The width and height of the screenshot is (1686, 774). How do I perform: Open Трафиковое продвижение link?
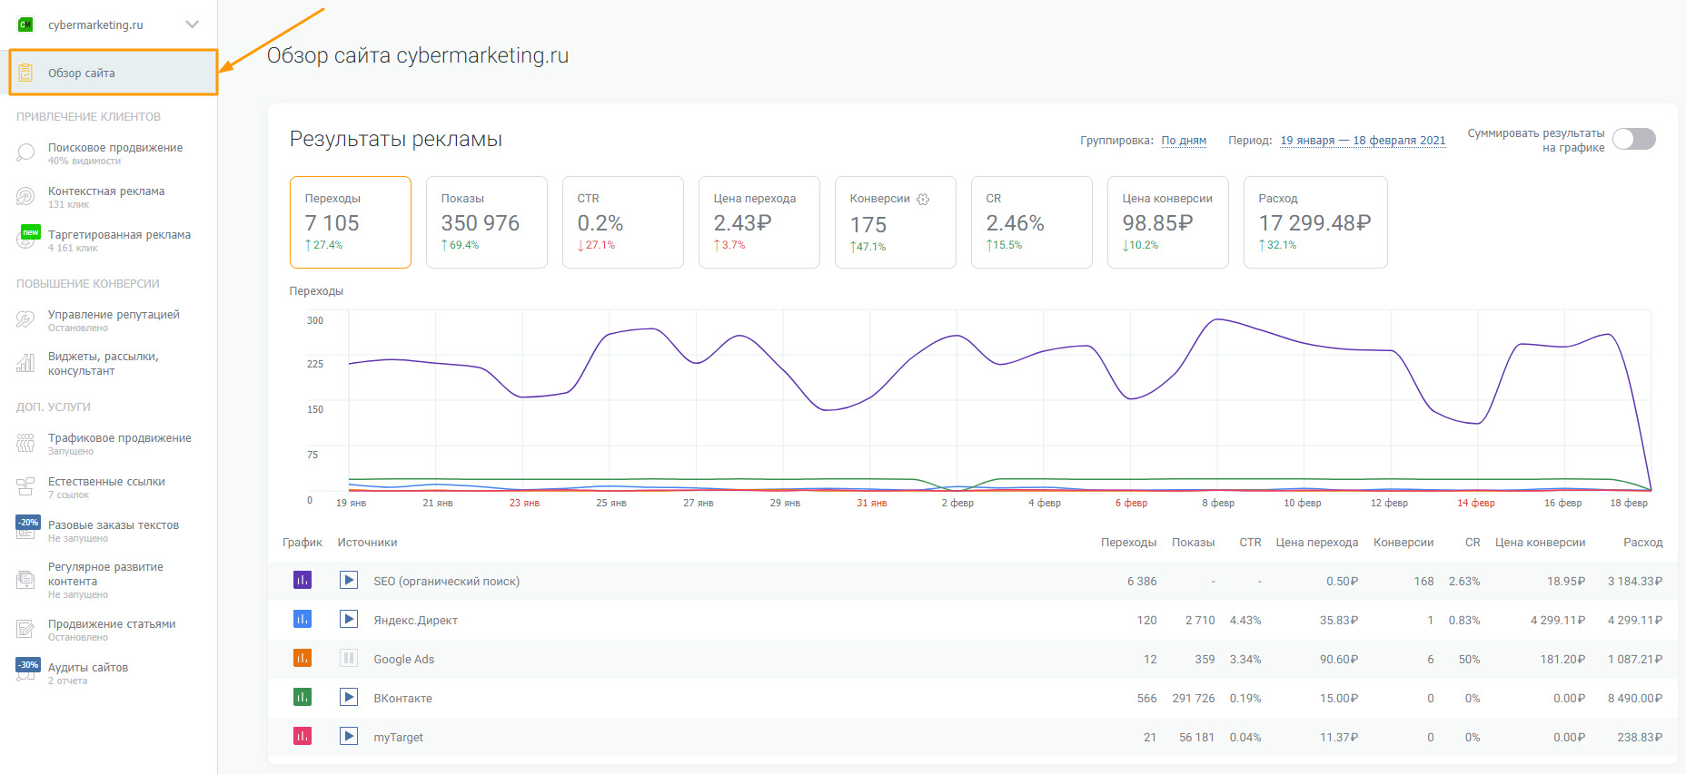pyautogui.click(x=120, y=438)
